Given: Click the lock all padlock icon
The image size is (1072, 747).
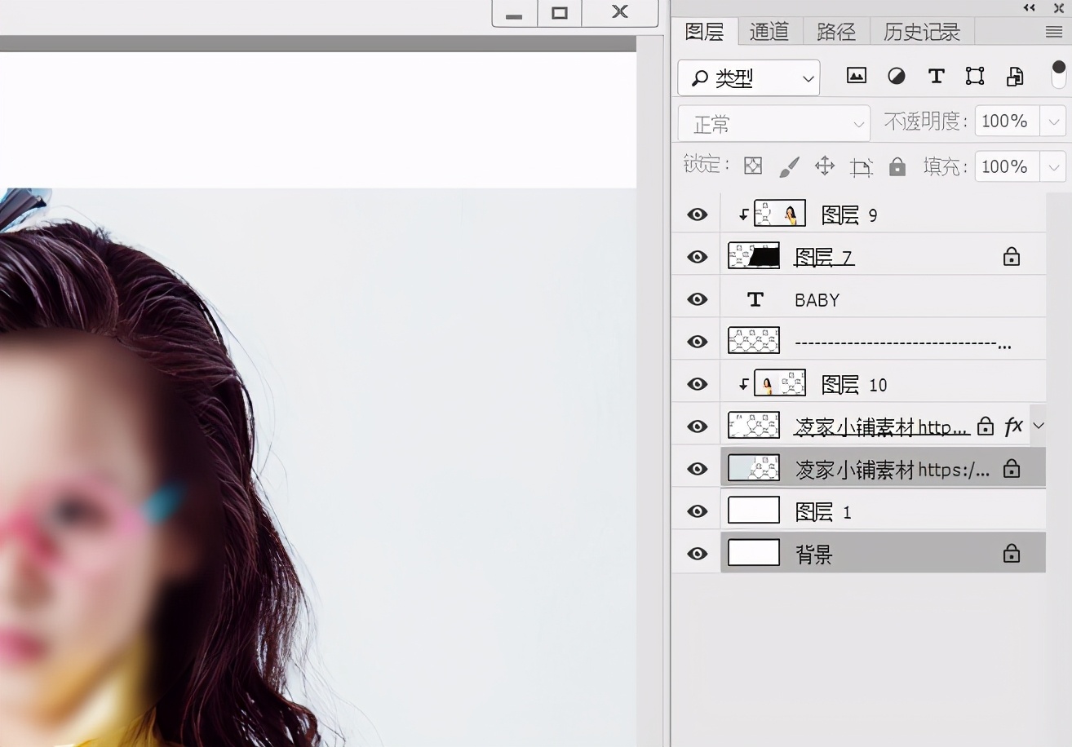Looking at the screenshot, I should 897,166.
